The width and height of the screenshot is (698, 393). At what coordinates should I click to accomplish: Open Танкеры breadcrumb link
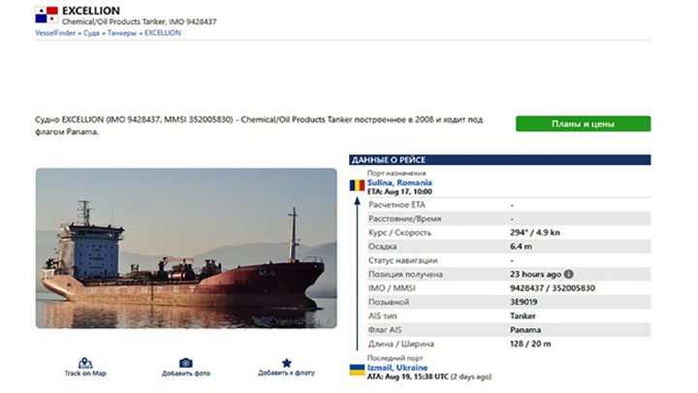(x=121, y=33)
